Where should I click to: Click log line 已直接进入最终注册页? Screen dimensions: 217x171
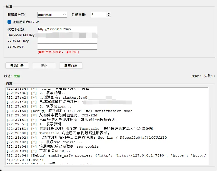pyautogui.click(x=62, y=120)
